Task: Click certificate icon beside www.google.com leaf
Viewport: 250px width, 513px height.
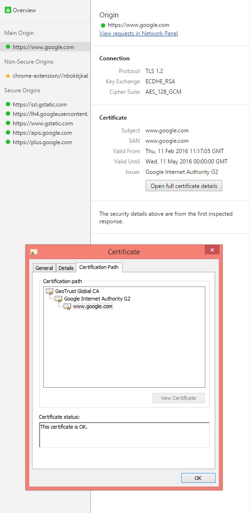Action: point(67,307)
